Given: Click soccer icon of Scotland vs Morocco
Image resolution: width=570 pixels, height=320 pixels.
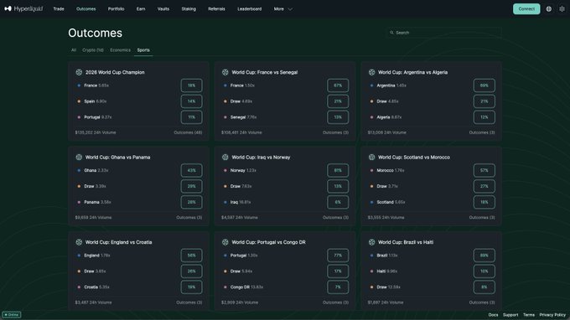Looking at the screenshot, I should [371, 157].
